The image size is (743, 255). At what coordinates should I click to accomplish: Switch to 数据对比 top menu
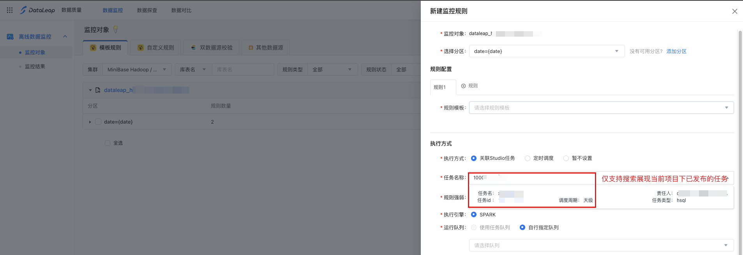pyautogui.click(x=181, y=11)
